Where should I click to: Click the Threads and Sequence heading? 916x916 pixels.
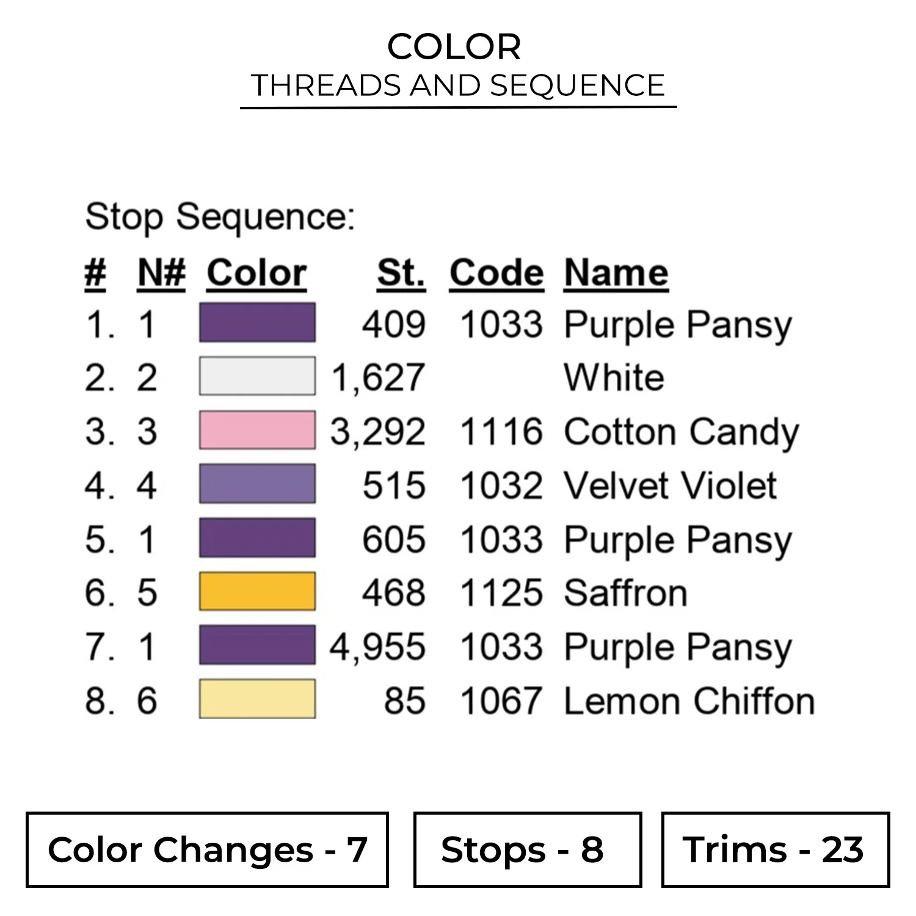click(x=458, y=85)
